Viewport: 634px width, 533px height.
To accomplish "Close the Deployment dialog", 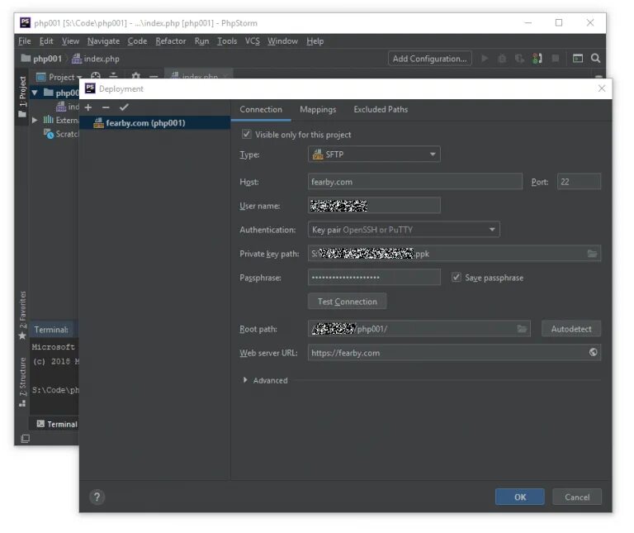I will pyautogui.click(x=602, y=88).
